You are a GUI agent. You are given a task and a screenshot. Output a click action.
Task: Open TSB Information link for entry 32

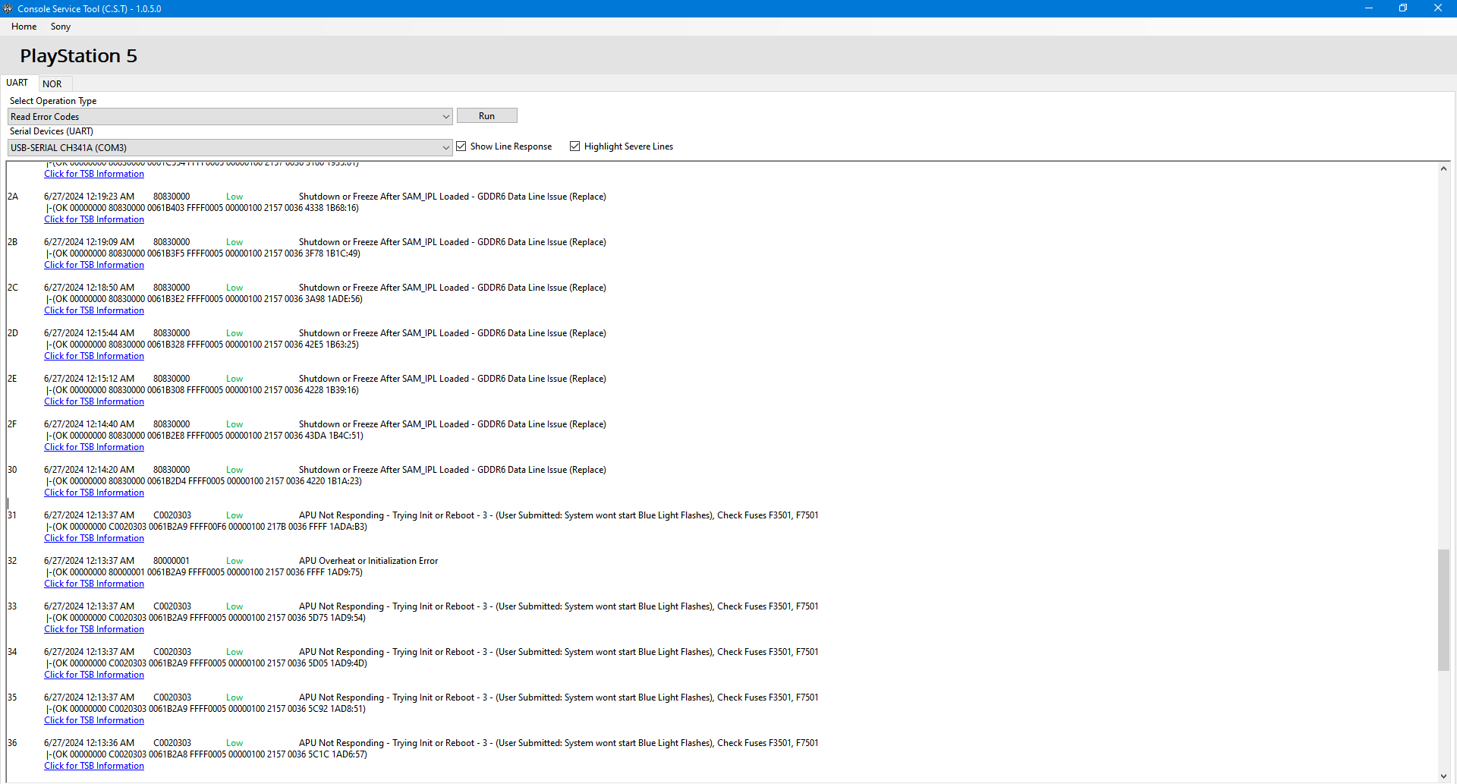(94, 584)
